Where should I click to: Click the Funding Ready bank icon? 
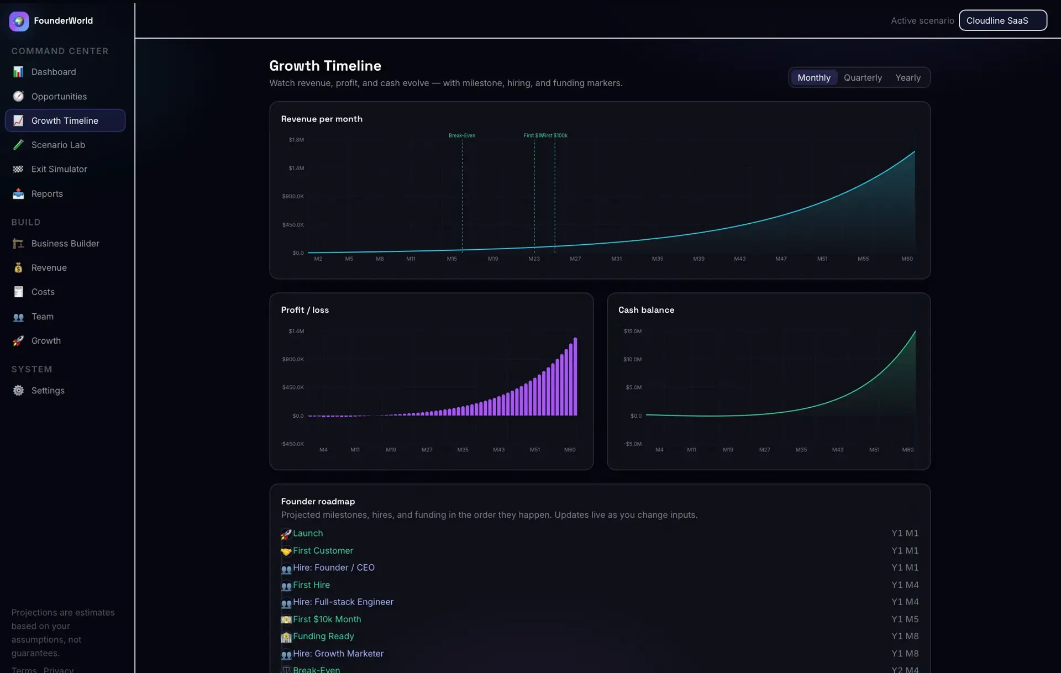point(286,637)
